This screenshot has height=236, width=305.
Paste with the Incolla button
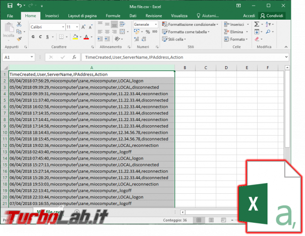(8, 32)
